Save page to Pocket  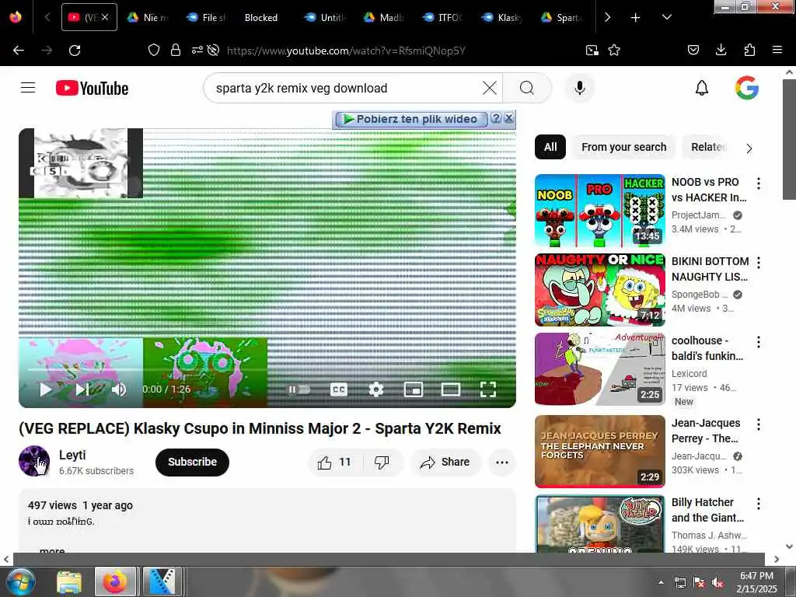pyautogui.click(x=693, y=50)
